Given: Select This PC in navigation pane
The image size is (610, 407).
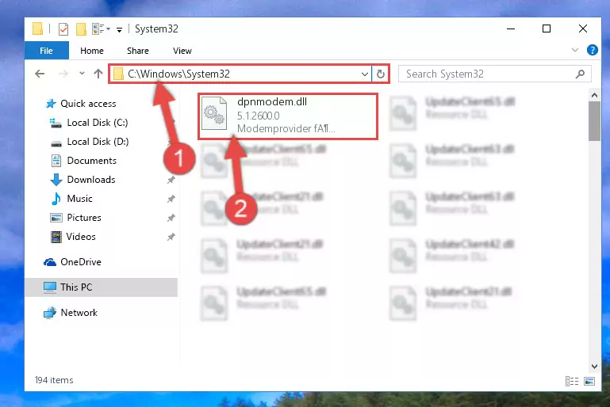Looking at the screenshot, I should coord(102,287).
